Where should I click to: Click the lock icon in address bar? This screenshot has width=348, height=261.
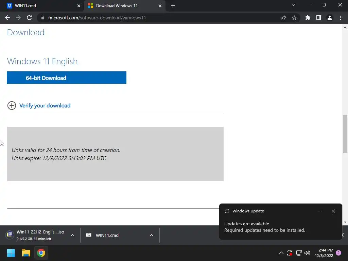(43, 18)
